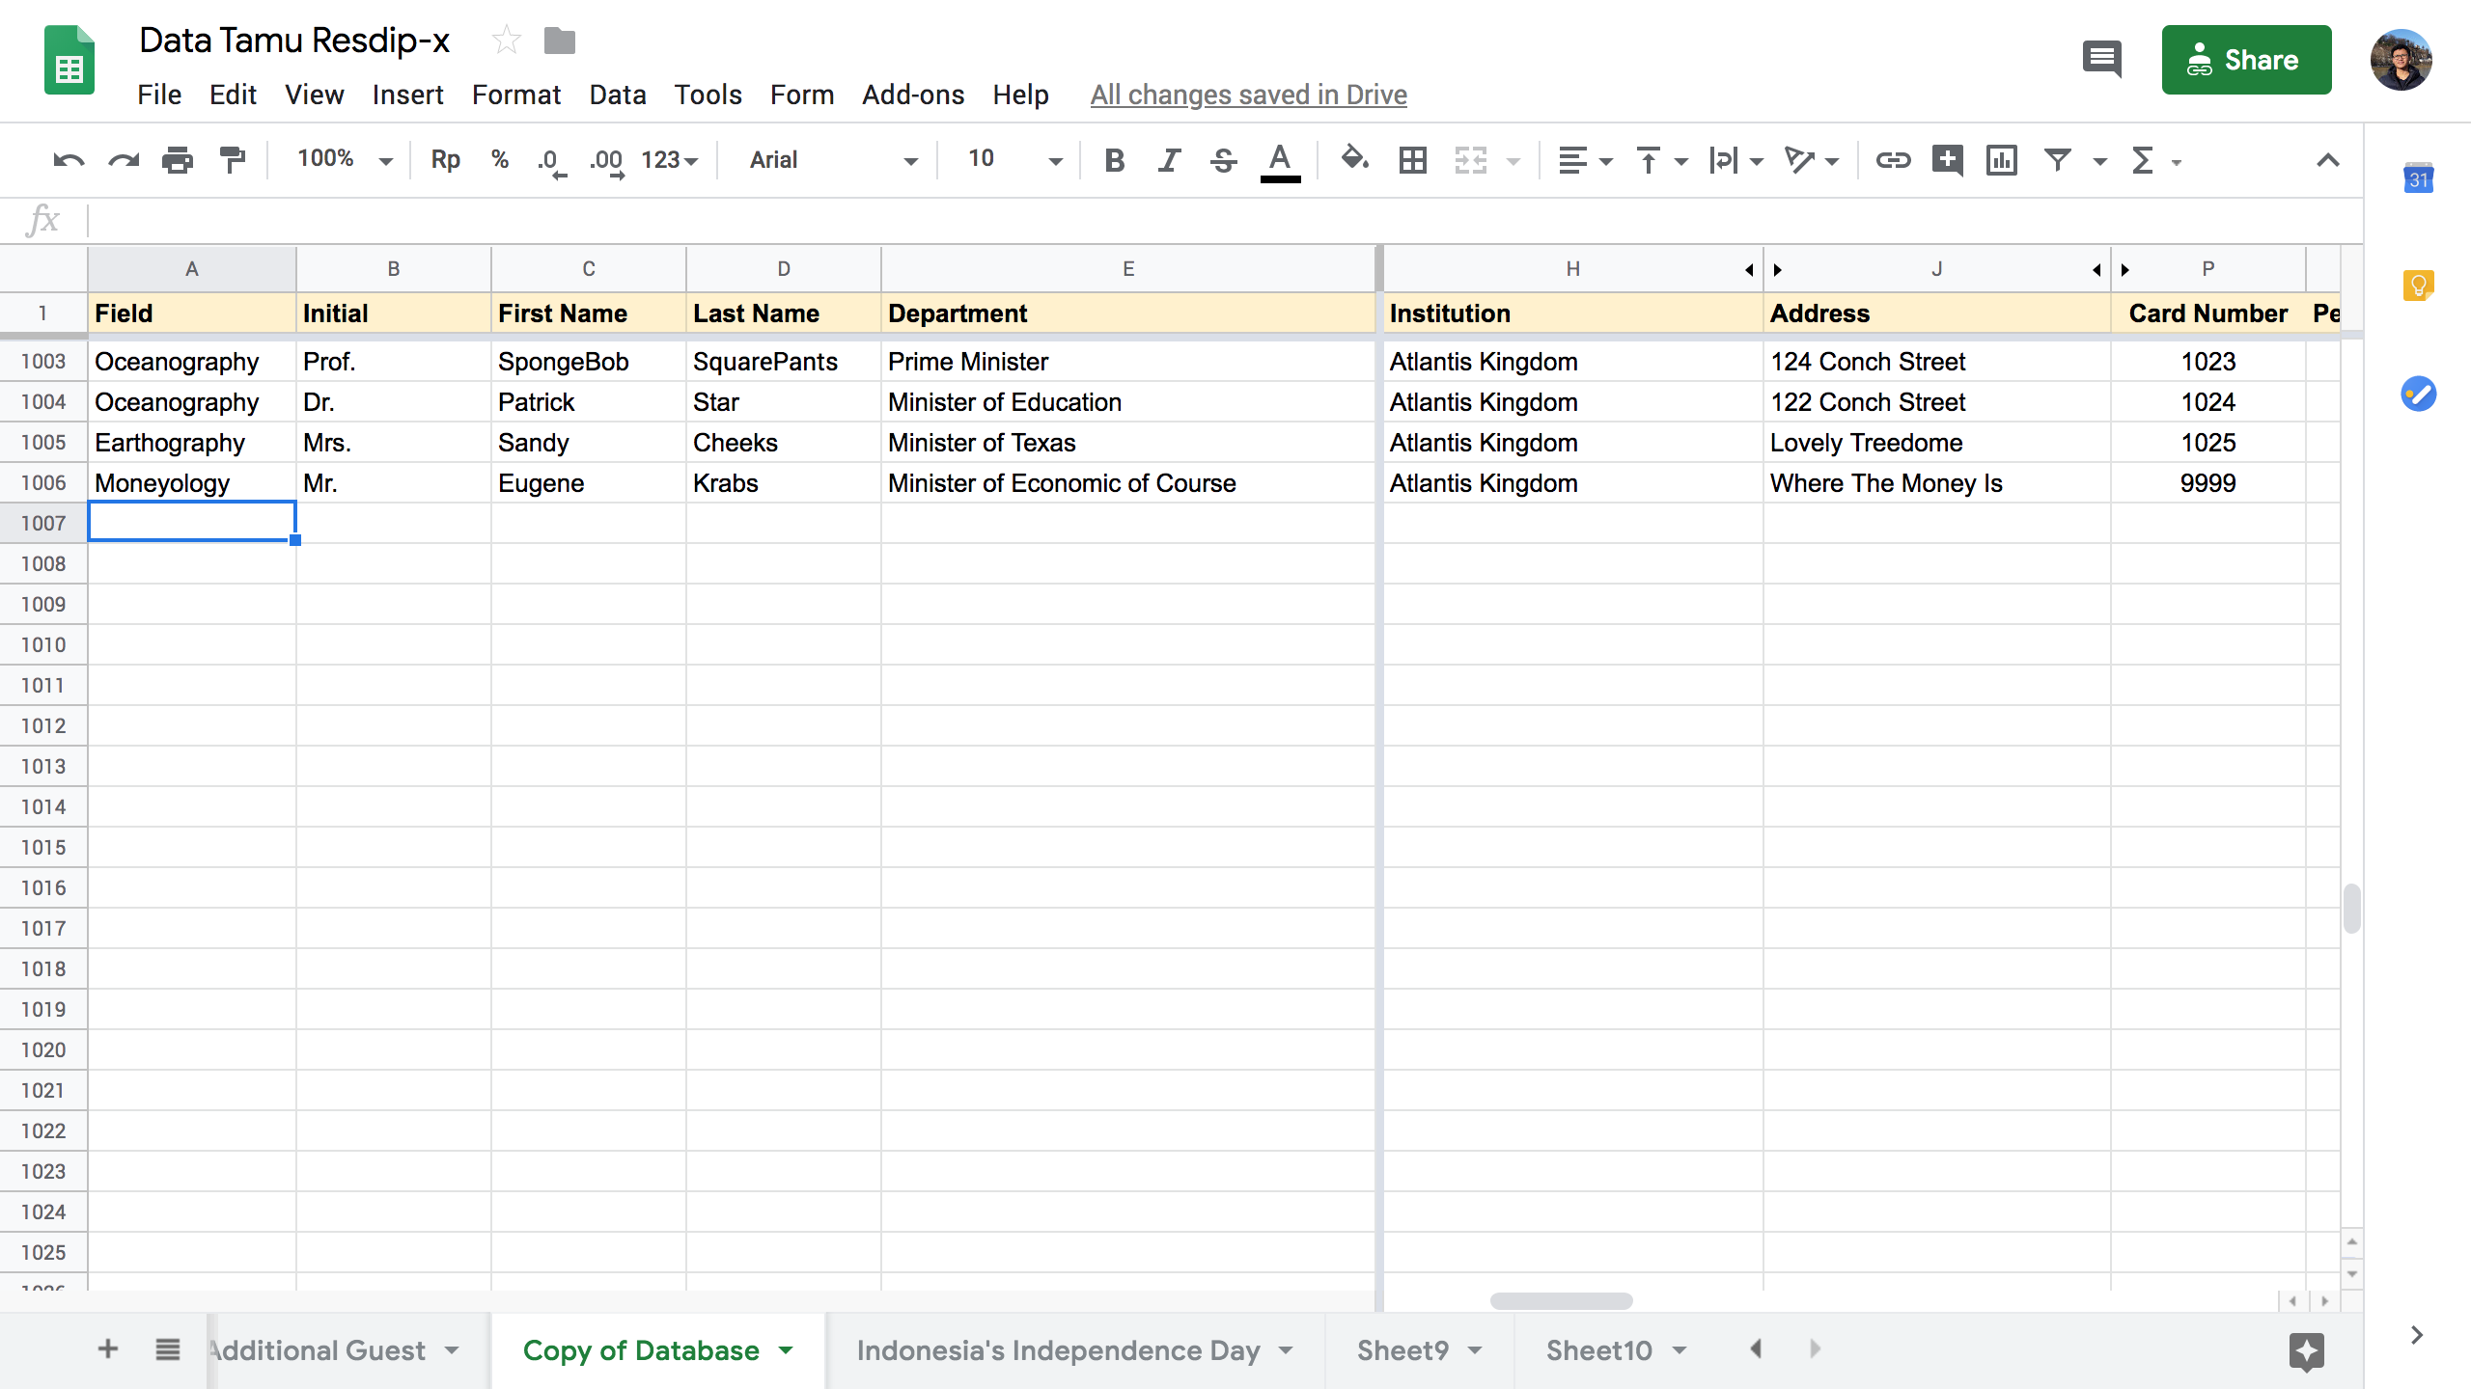Open the fill color picker

(1355, 158)
